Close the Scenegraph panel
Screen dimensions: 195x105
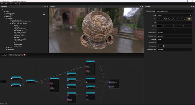click(47, 7)
